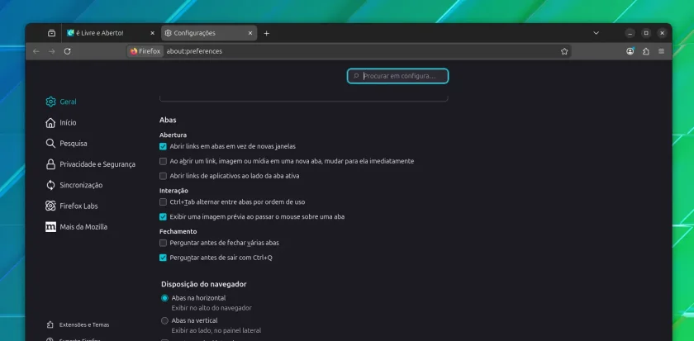
Task: Open the Privacidade e Segurança lock icon
Action: tap(50, 164)
